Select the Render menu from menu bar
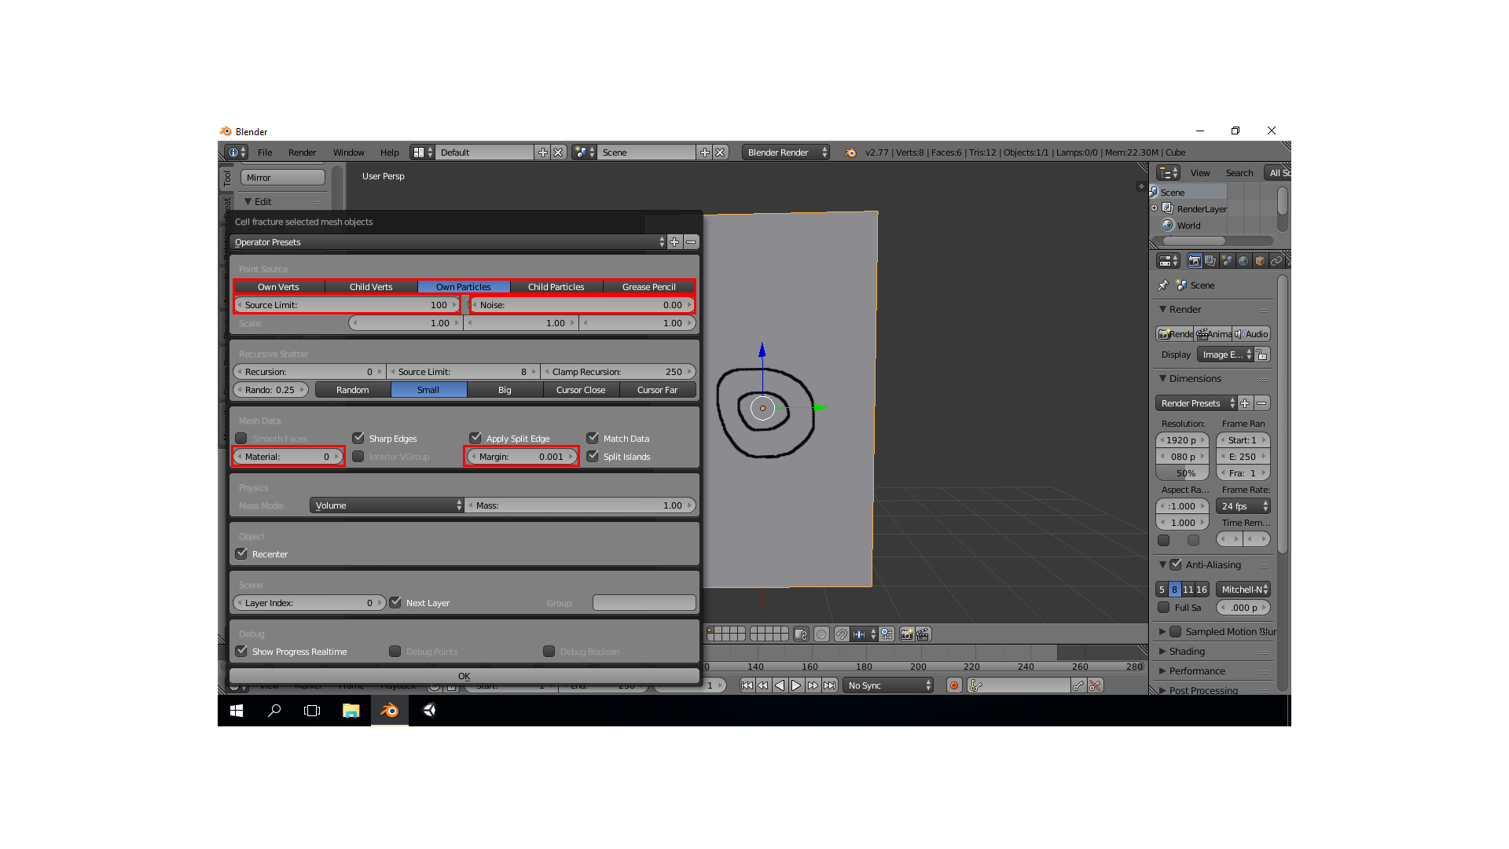Image resolution: width=1509 pixels, height=849 pixels. (x=302, y=153)
